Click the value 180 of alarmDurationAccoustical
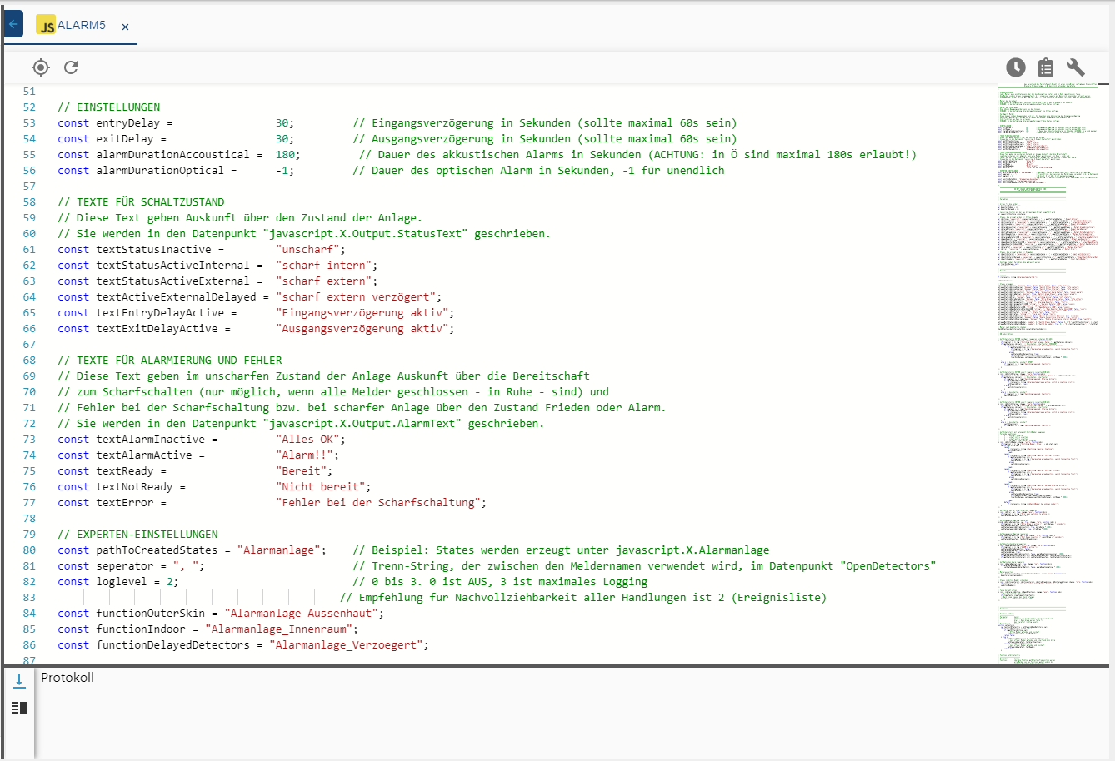The height and width of the screenshot is (761, 1115). tap(285, 155)
